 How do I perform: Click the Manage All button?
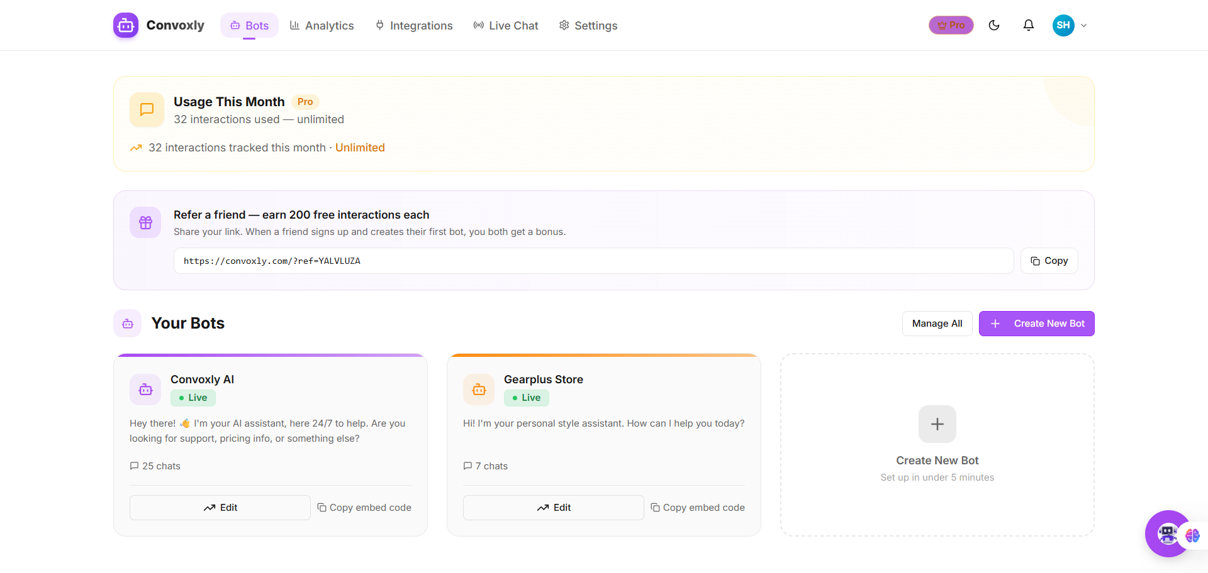point(937,323)
